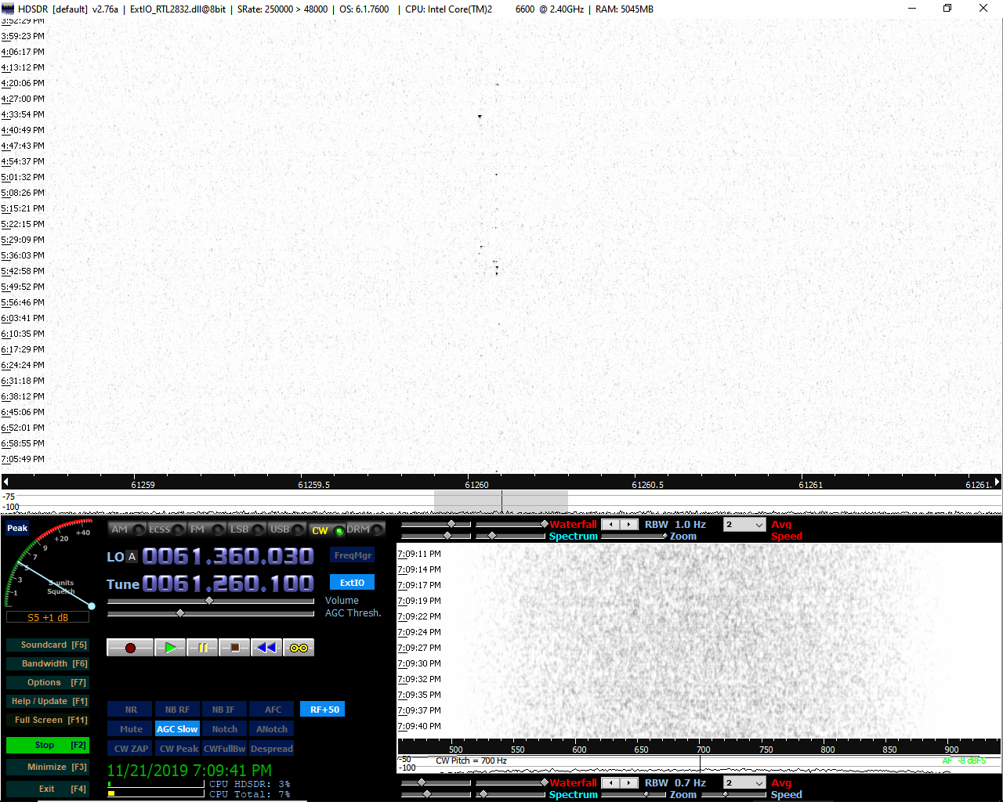
Task: Click the upper RBW right arrow stepper
Action: tap(629, 525)
